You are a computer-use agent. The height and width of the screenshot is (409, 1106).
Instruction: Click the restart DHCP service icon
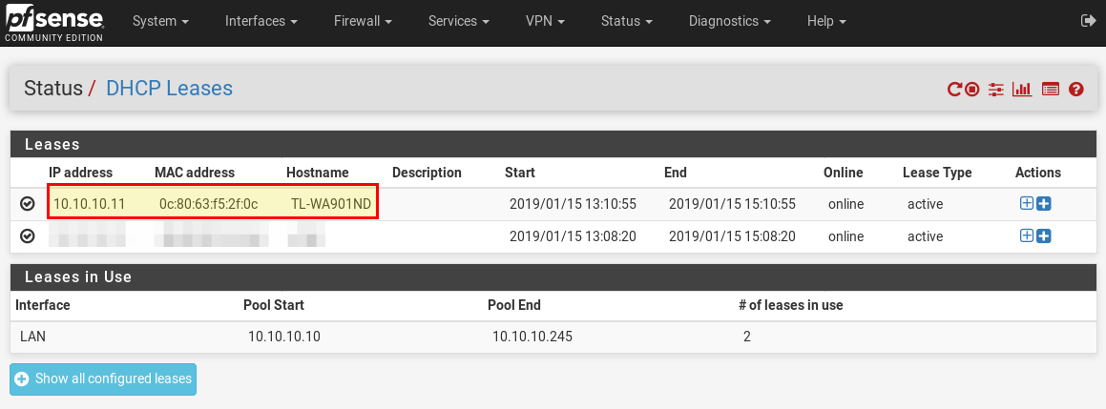[954, 90]
